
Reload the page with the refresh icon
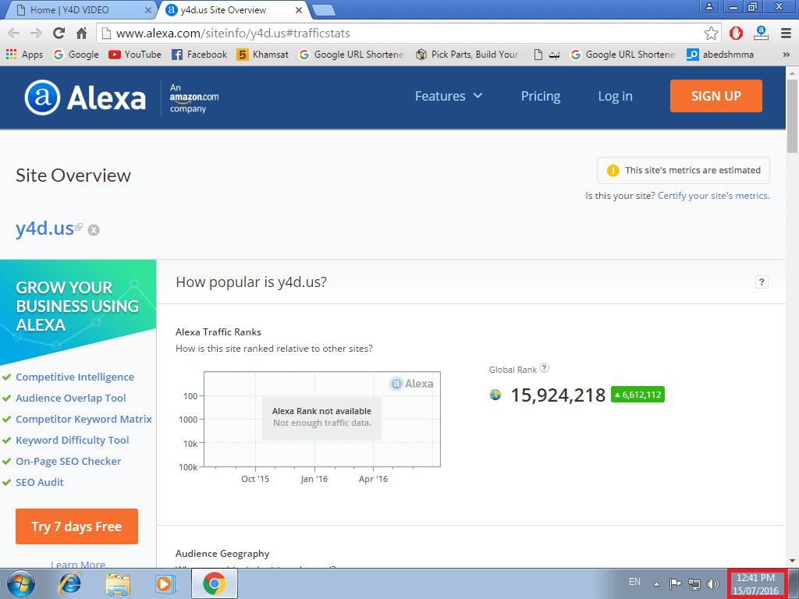click(x=59, y=34)
